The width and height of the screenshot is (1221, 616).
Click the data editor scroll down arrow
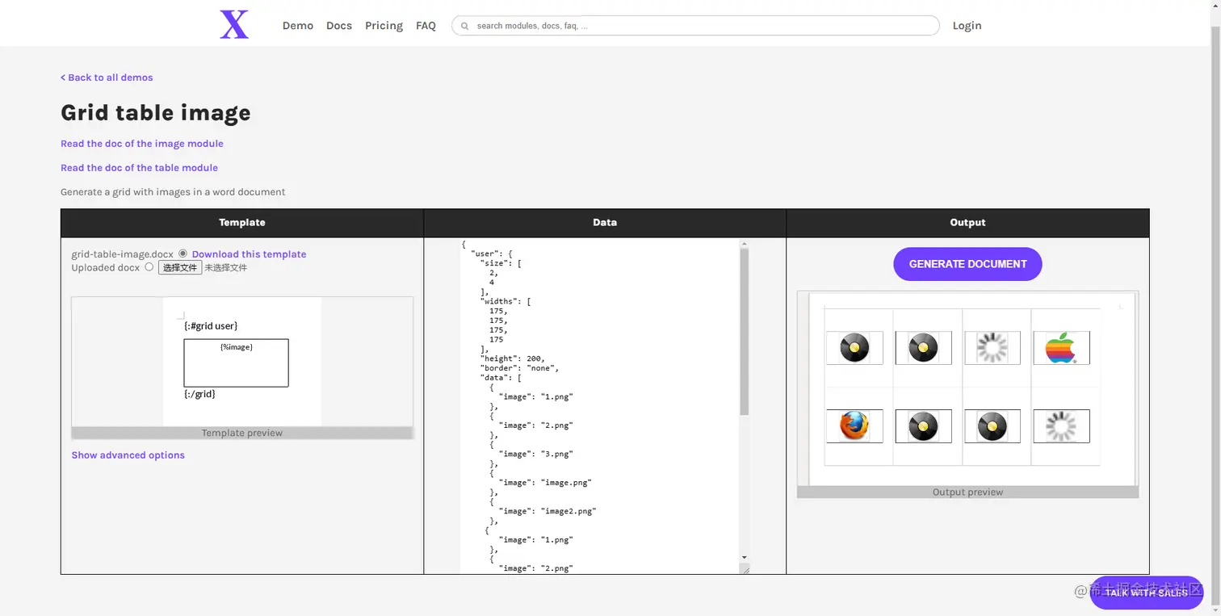coord(744,557)
